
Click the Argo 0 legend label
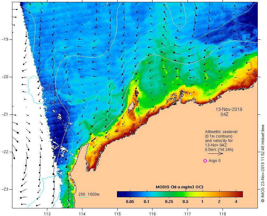(215, 161)
